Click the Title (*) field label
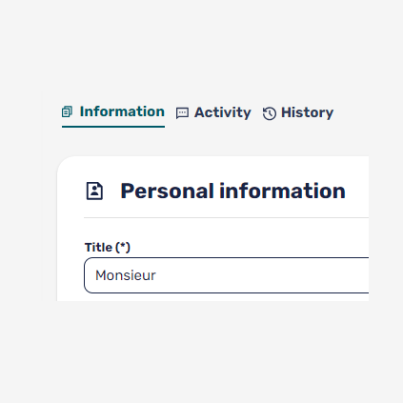The height and width of the screenshot is (403, 403). (108, 247)
